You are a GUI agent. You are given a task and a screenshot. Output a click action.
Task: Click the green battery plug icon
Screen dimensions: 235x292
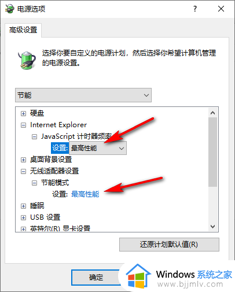(x=27, y=60)
